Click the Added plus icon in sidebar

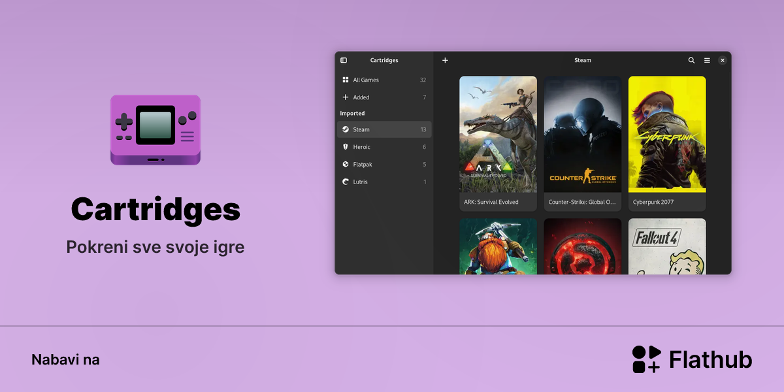pyautogui.click(x=346, y=97)
